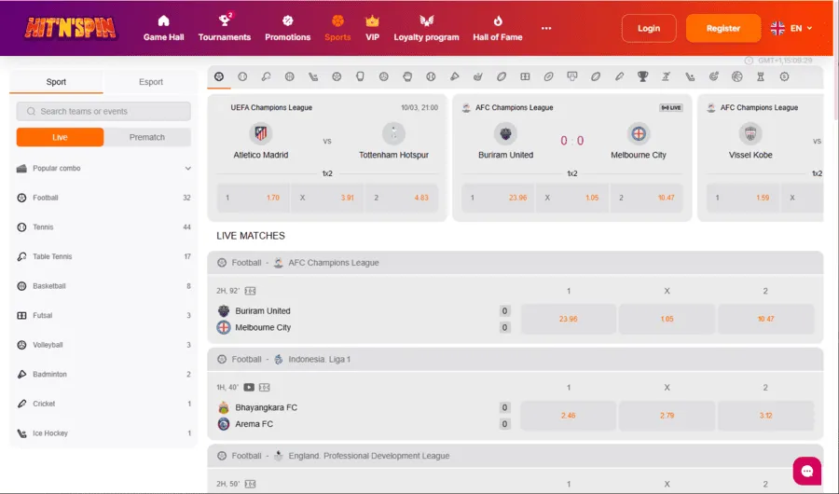
Task: Expand the Popular combo section
Action: [103, 168]
